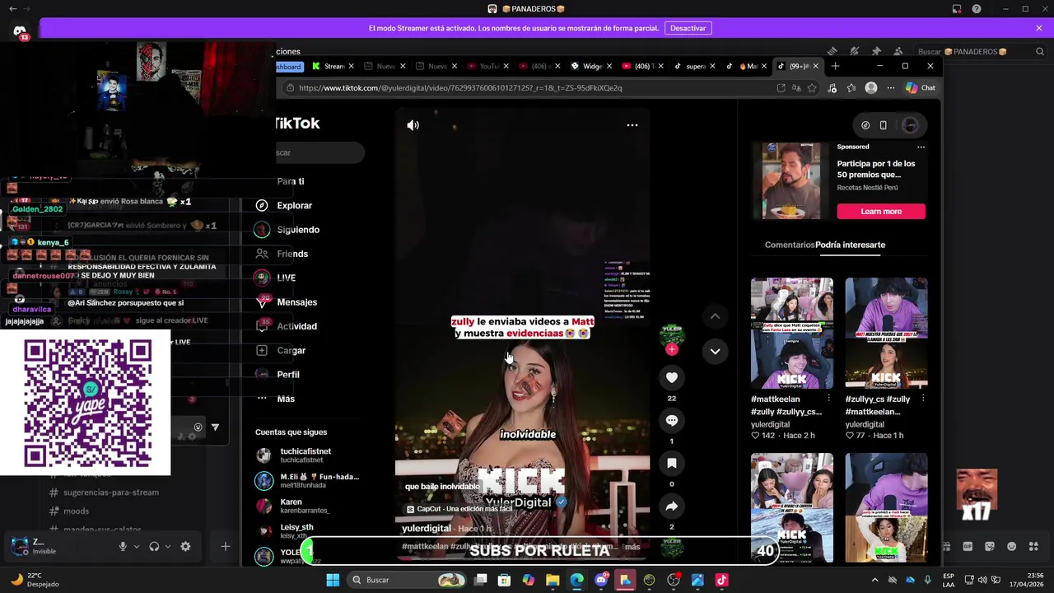
Task: Like the video with the heart icon
Action: 672,377
